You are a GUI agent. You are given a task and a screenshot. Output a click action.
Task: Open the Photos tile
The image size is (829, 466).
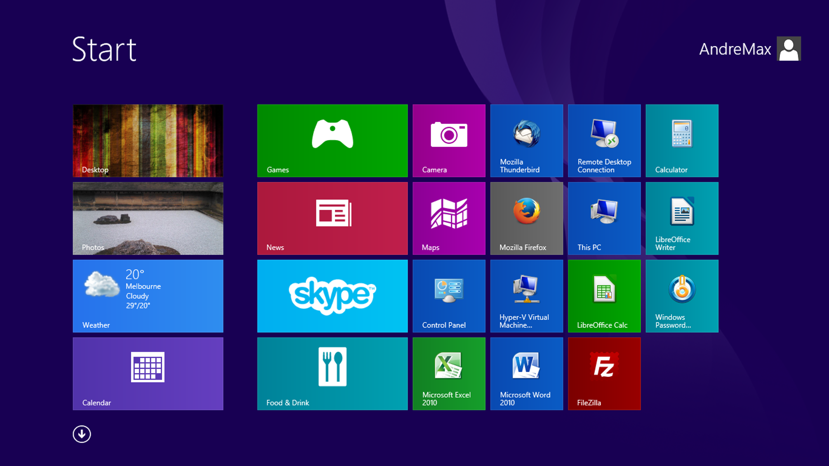pos(148,218)
